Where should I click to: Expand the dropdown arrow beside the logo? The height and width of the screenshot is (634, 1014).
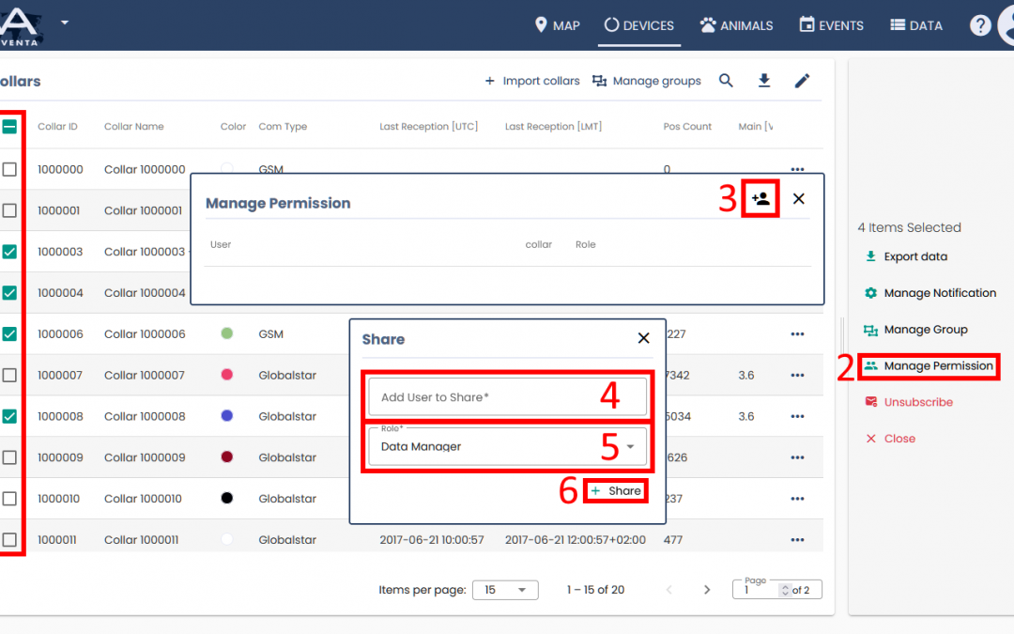pos(65,22)
